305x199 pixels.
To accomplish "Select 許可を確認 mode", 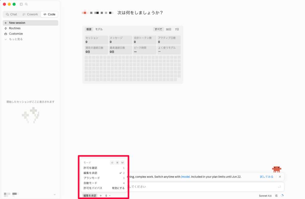I will coord(104,168).
